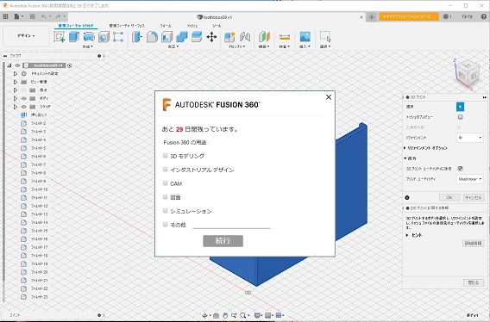The image size is (490, 322).
Task: Expand the ドキュメントの設定 tree node
Action: [x=15, y=74]
